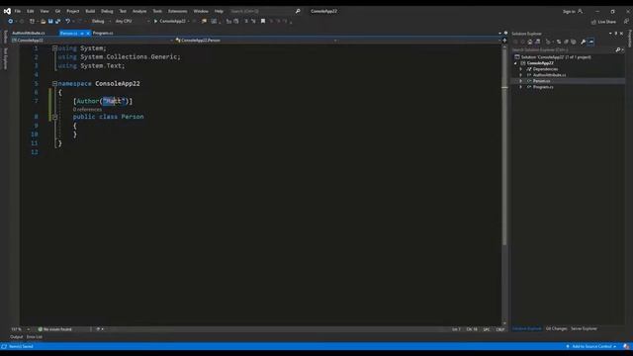
Task: Click the Visual Studio logo icon
Action: click(7, 11)
